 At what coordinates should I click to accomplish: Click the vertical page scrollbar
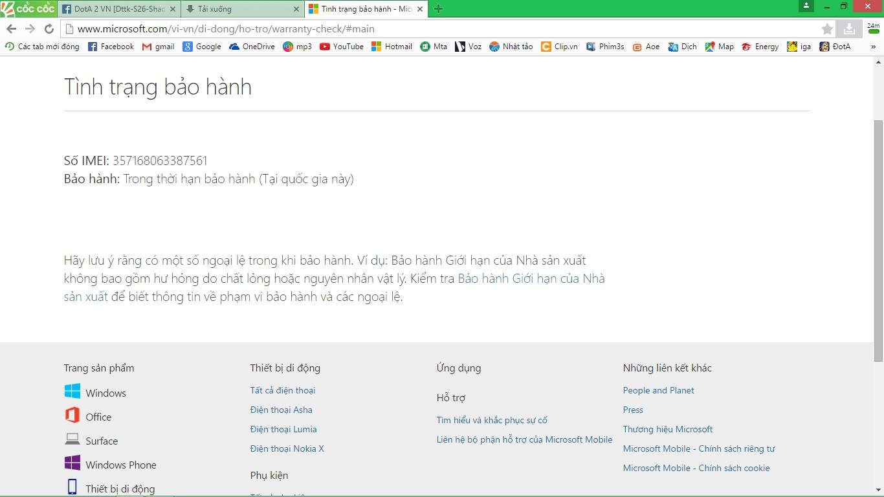878,239
